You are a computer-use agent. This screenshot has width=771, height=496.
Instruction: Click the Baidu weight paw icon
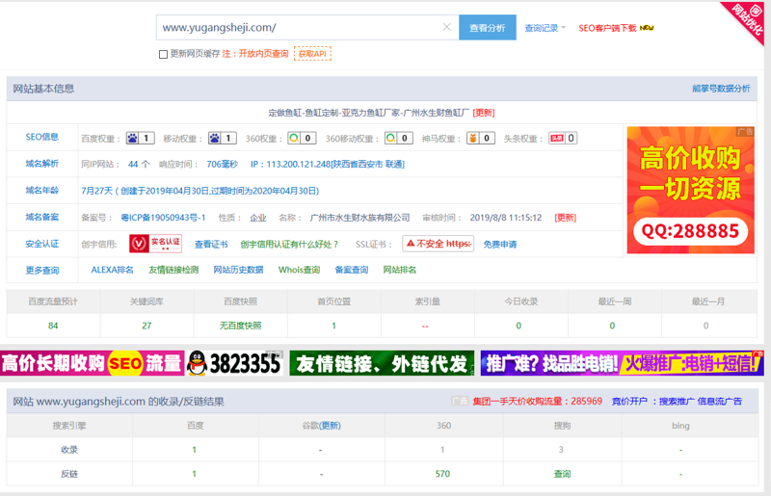click(132, 138)
